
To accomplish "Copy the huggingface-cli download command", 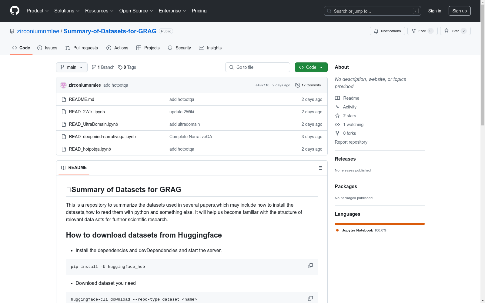I will coord(310,298).
